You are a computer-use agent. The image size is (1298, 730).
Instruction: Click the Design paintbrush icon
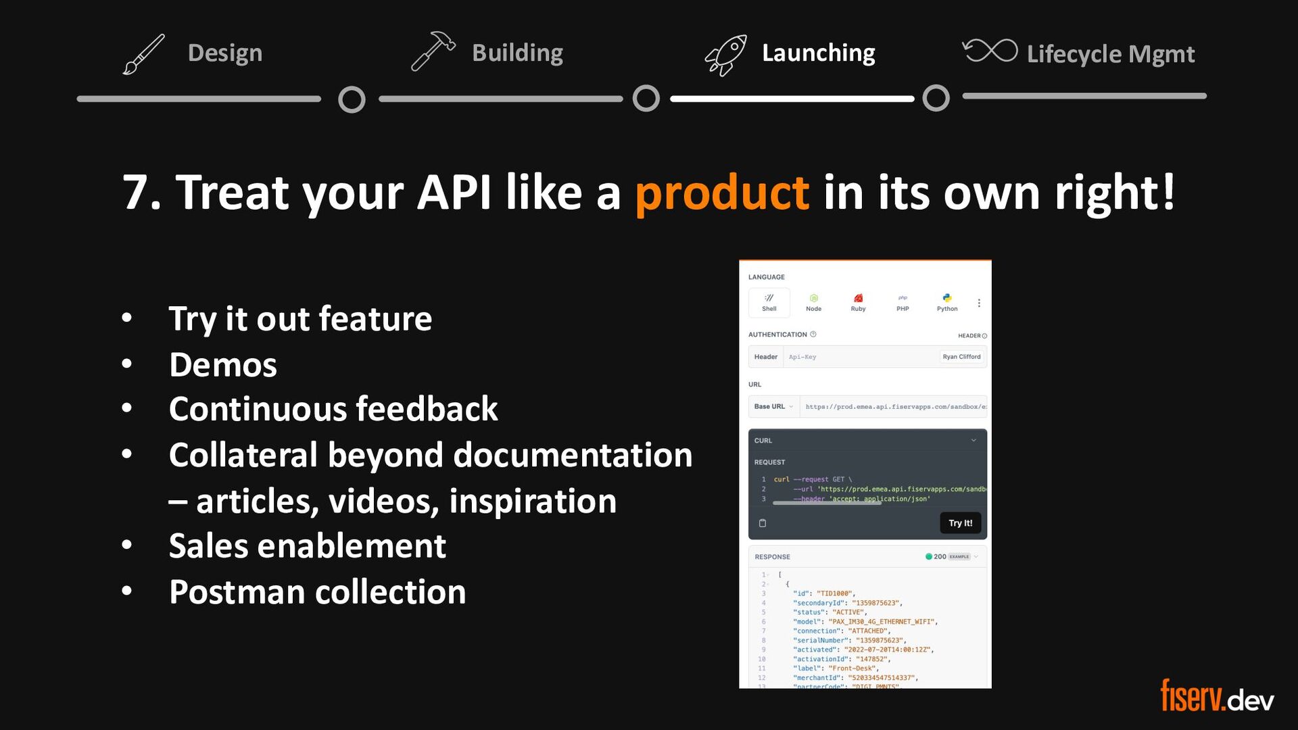143,54
